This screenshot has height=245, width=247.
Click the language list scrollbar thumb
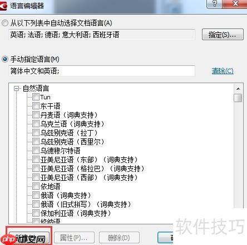pyautogui.click(x=238, y=98)
